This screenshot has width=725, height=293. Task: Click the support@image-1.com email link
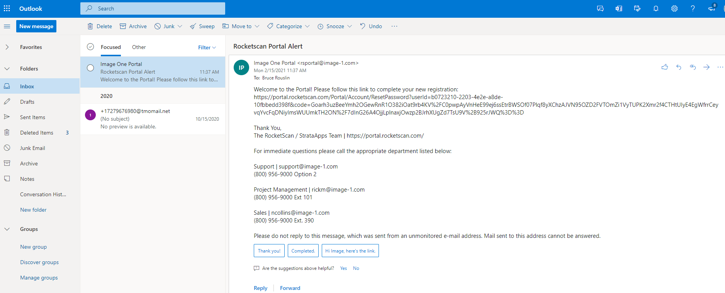point(308,167)
